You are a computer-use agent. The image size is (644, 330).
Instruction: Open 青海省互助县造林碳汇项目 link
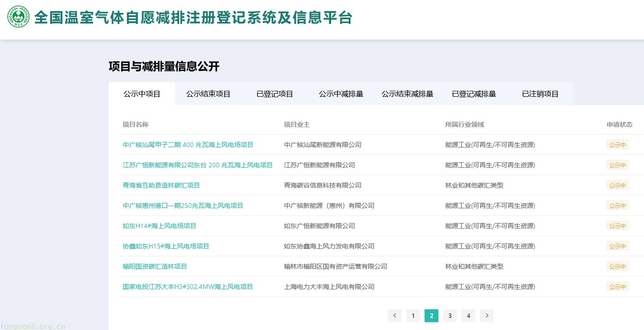(161, 185)
